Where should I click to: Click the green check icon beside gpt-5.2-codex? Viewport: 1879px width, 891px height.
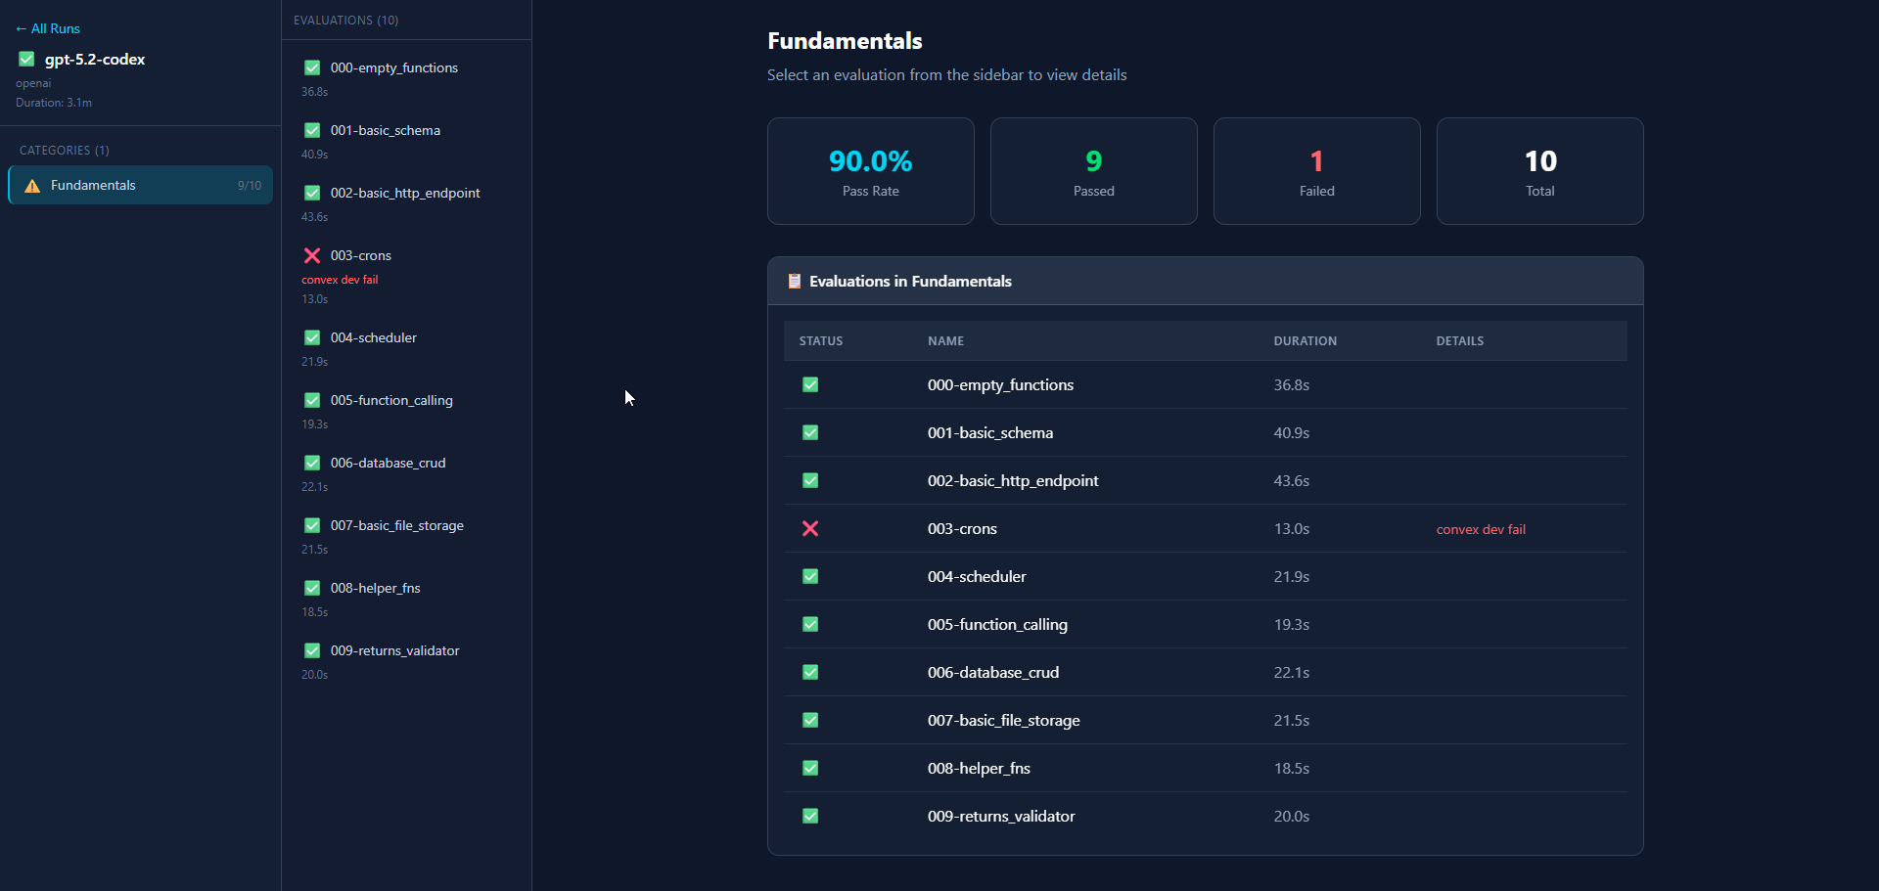(26, 60)
